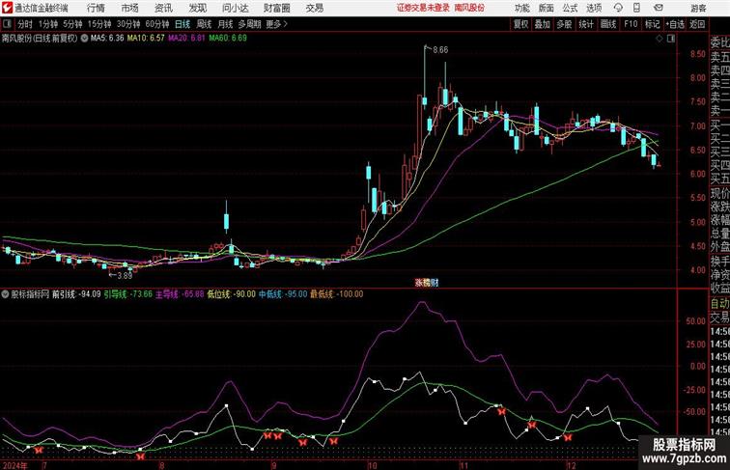Switch to the 1分钟 period tab
The image size is (730, 470).
[x=48, y=24]
